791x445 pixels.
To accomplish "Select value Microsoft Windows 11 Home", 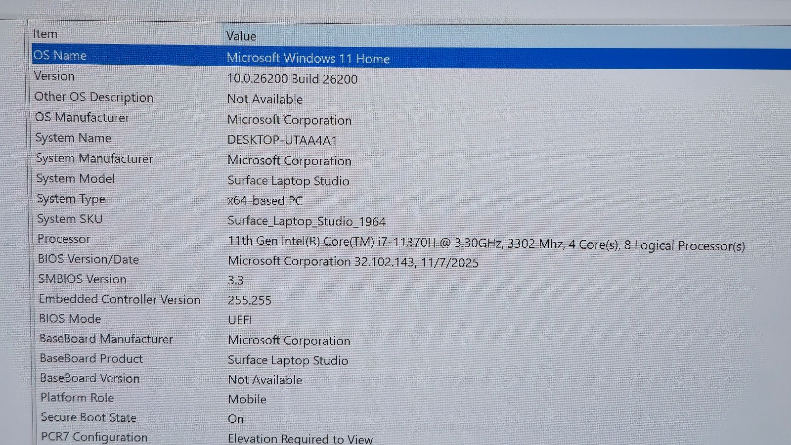I will coord(308,58).
